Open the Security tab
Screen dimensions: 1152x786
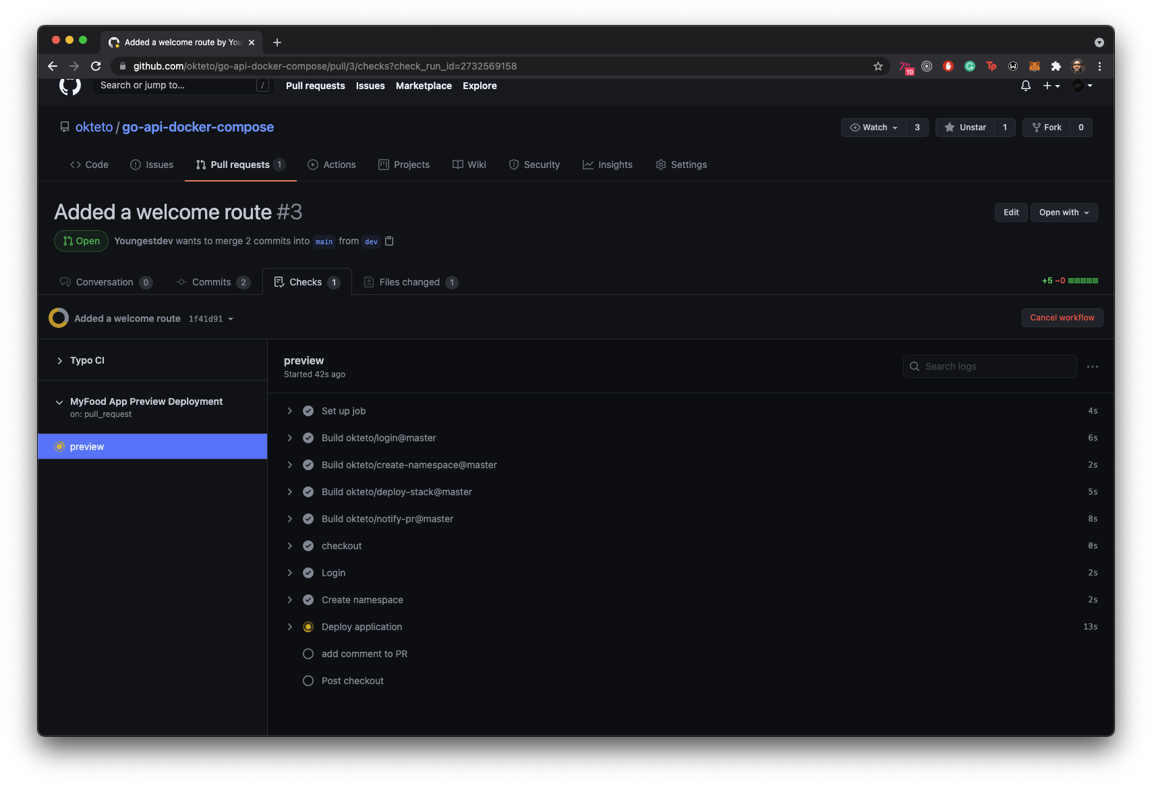(x=534, y=165)
